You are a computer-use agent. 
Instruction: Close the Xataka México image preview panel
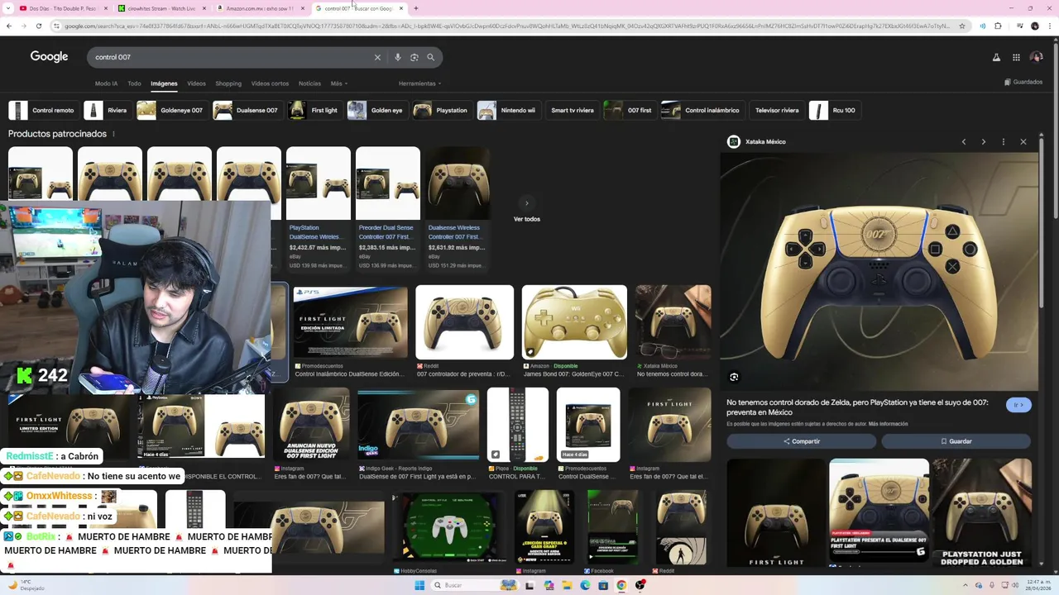click(x=1023, y=142)
